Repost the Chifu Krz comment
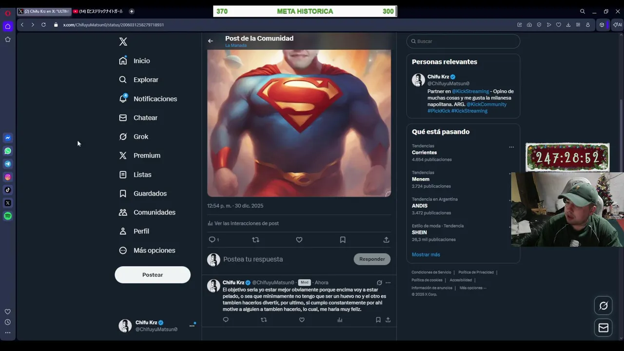 pyautogui.click(x=264, y=320)
